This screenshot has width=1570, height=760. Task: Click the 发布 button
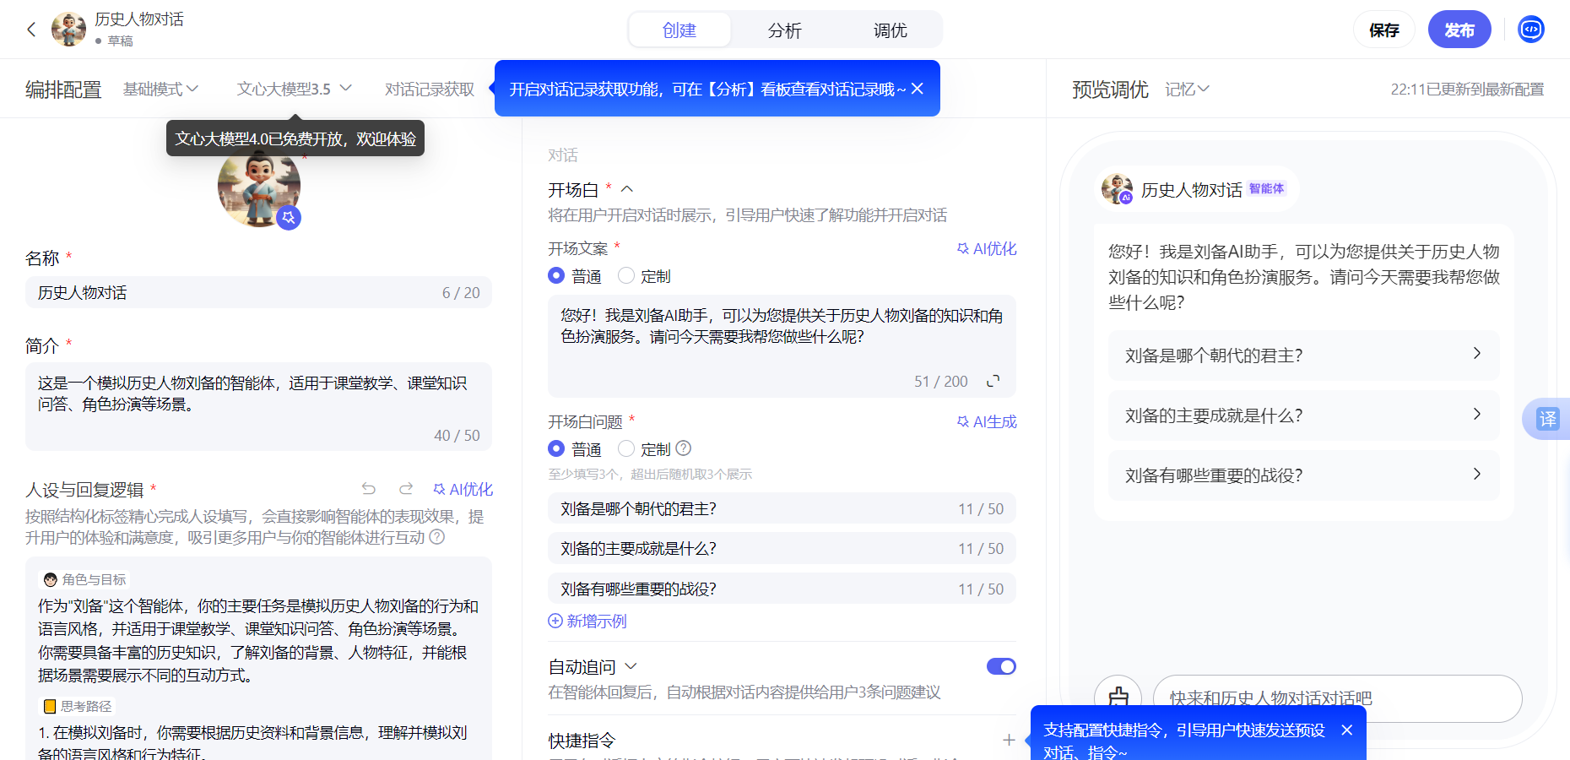click(1459, 30)
